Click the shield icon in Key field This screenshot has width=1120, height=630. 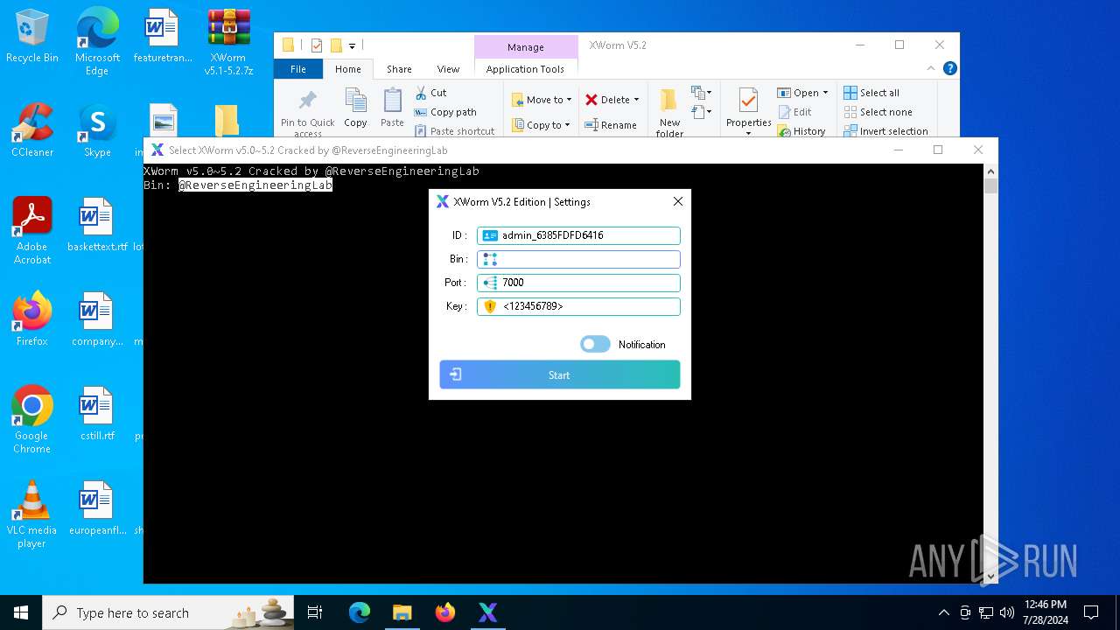pyautogui.click(x=490, y=306)
